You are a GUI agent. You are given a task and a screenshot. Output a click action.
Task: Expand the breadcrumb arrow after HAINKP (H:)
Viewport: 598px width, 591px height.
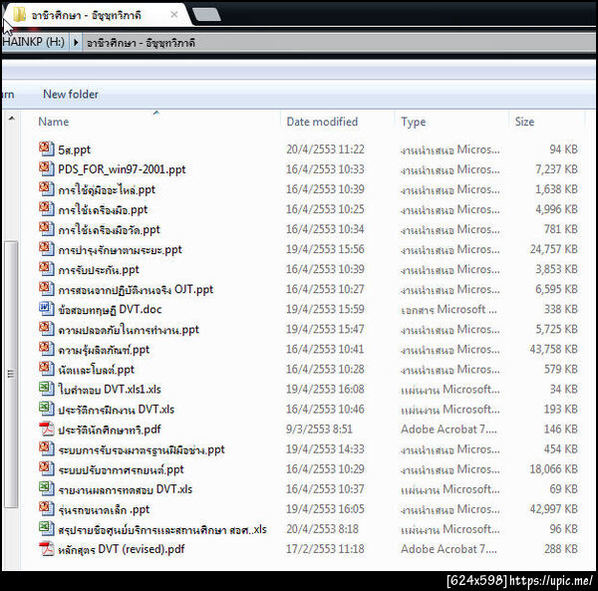pos(76,42)
